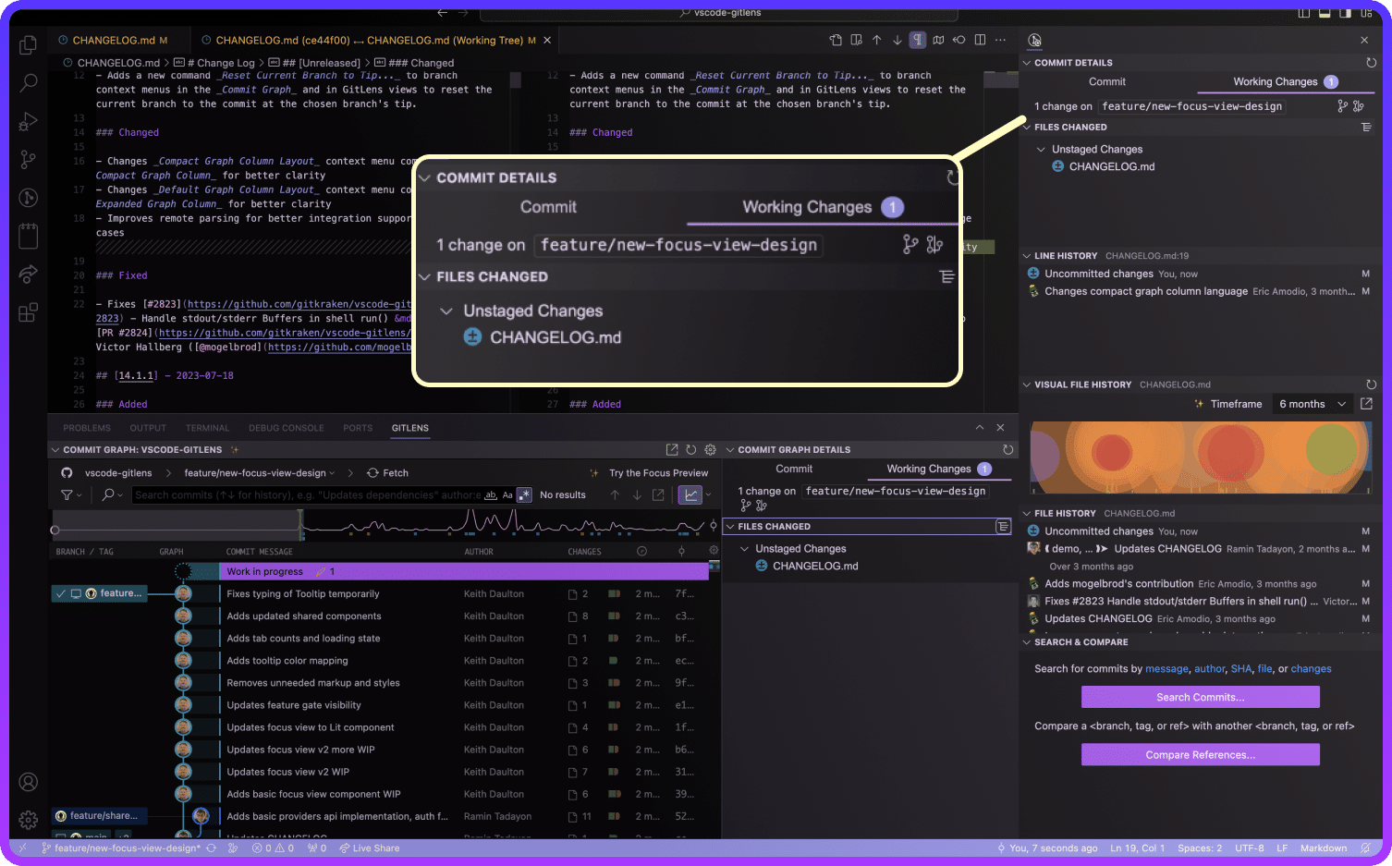Toggle Match Case in commit search
The width and height of the screenshot is (1392, 866).
(x=507, y=494)
